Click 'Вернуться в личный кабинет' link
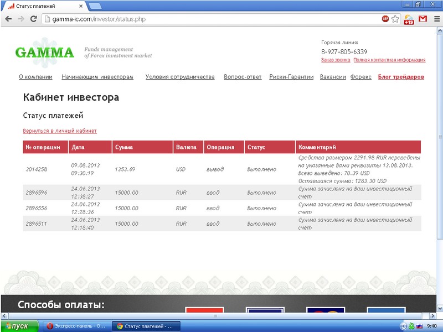This screenshot has height=332, width=443. click(x=60, y=131)
